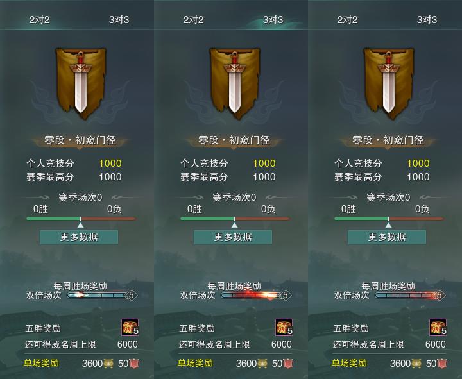Click 更多数据 button in middle panel
Viewport: 462px width, 379px height.
click(x=233, y=237)
